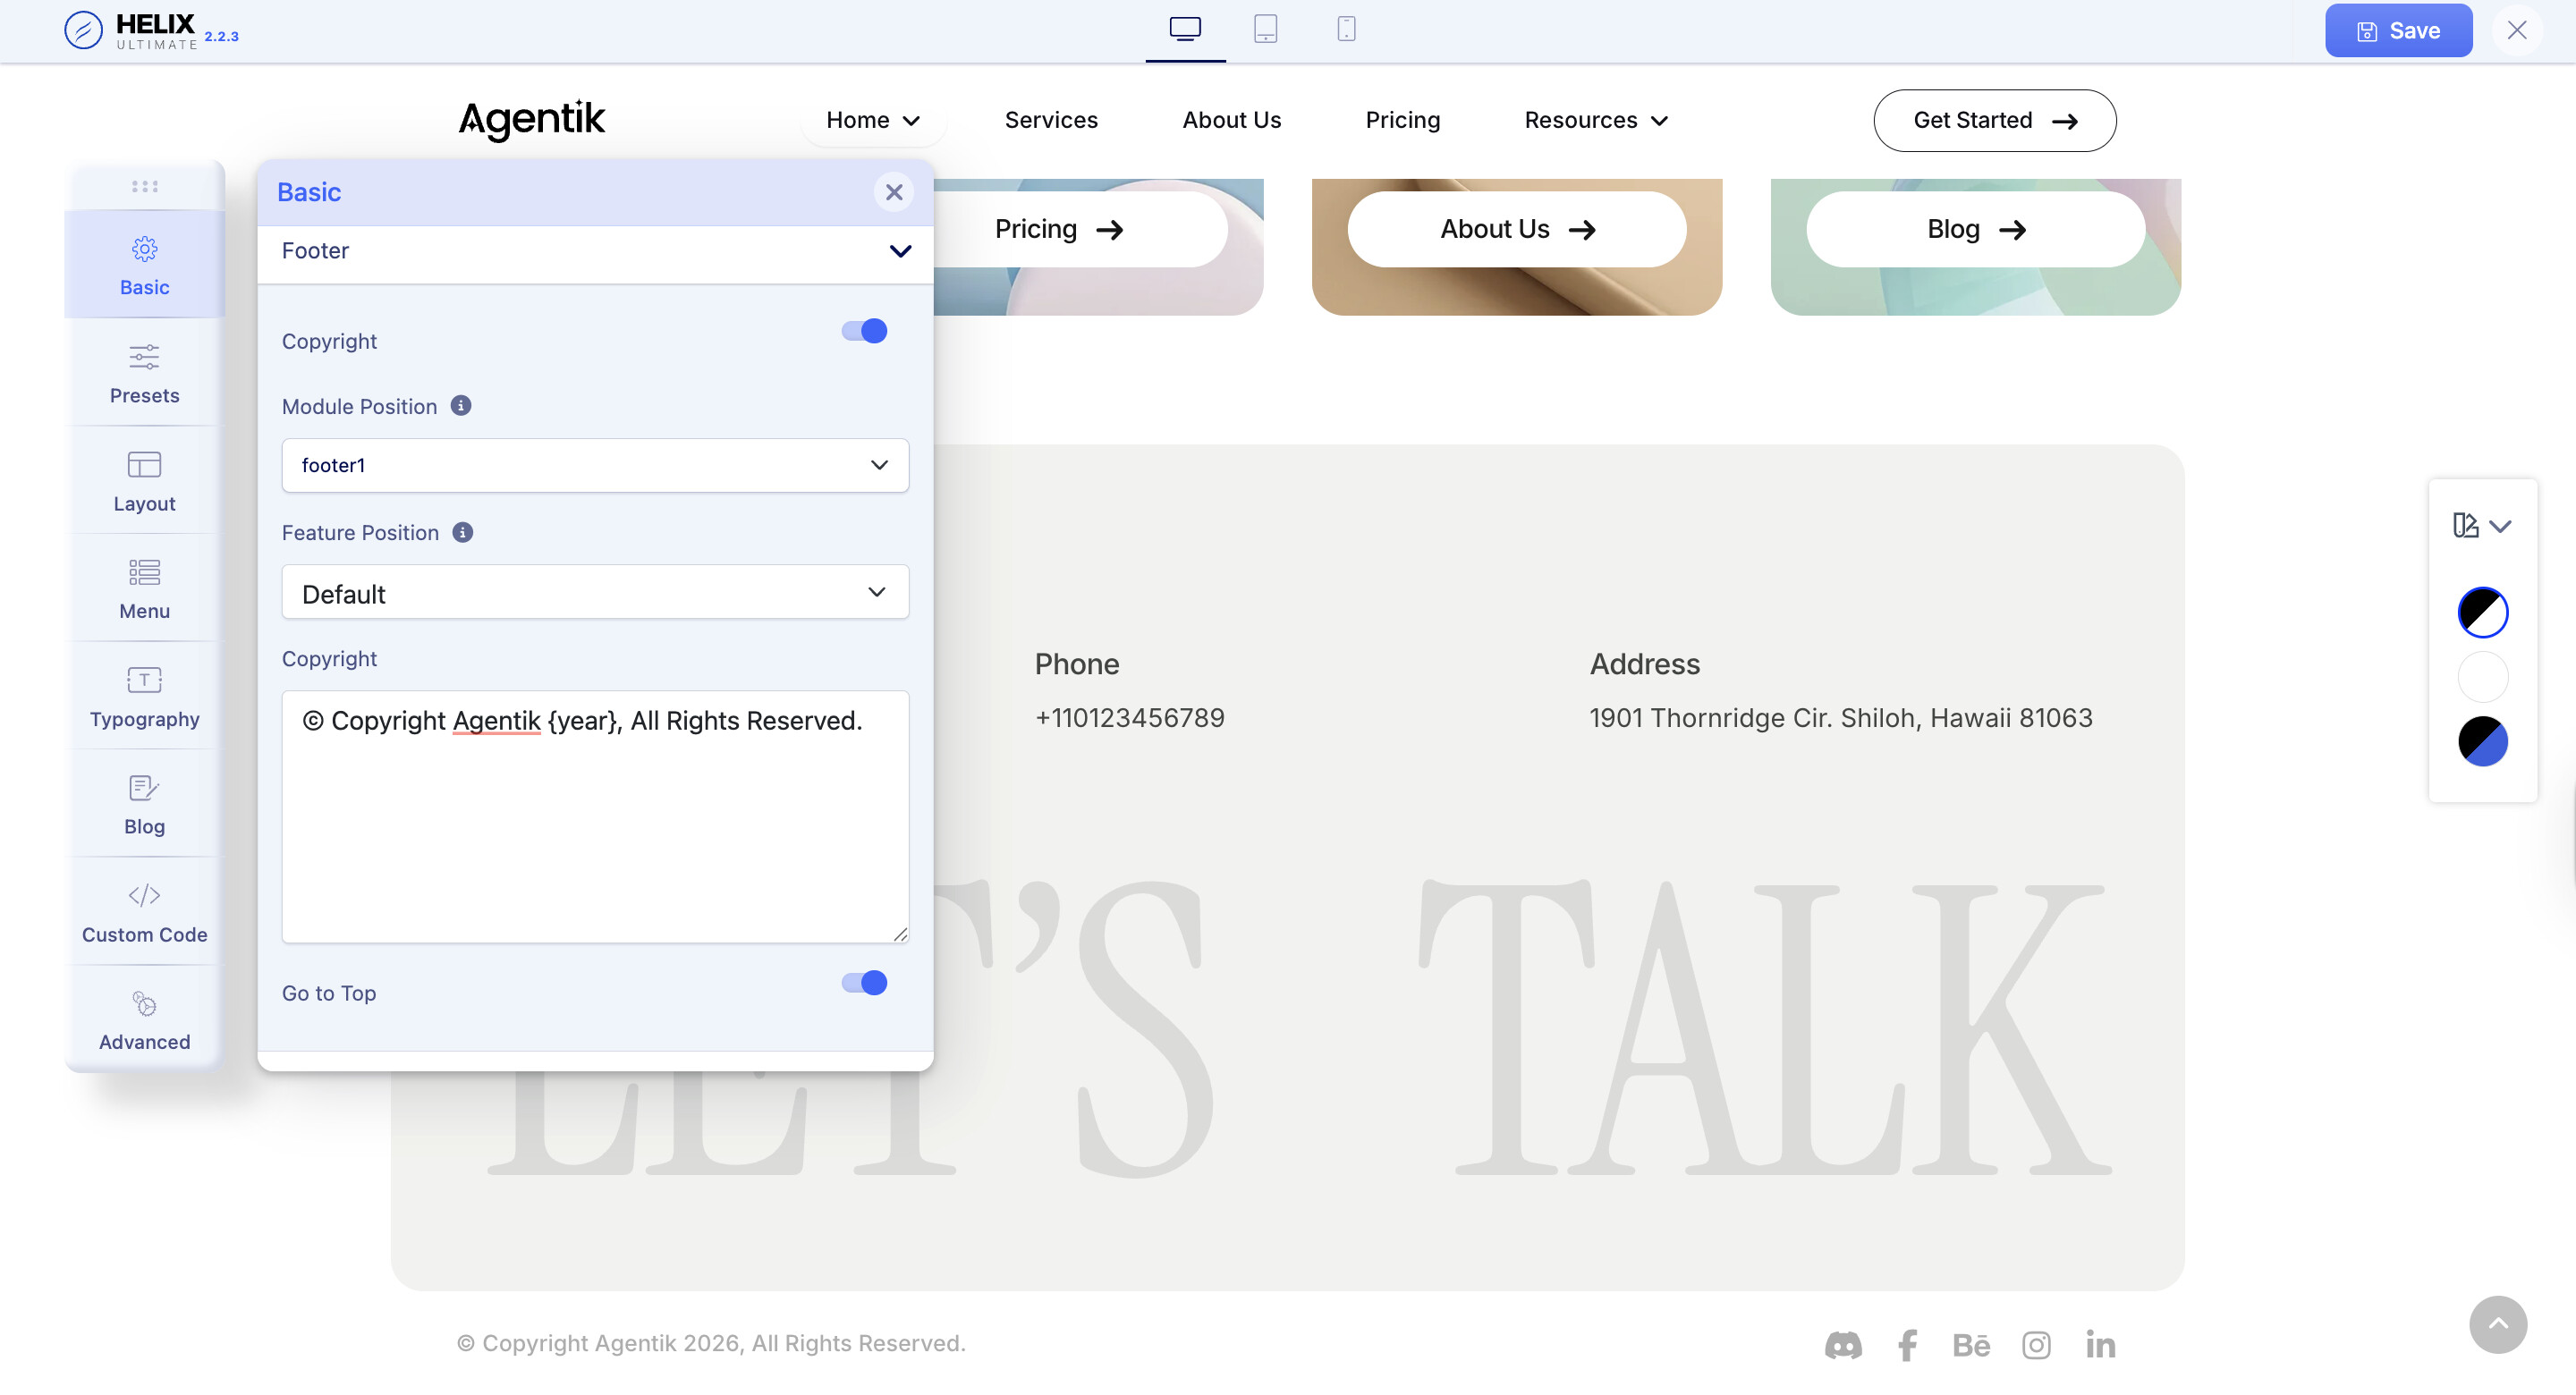The width and height of the screenshot is (2576, 1395).
Task: Open the Resources navigation menu
Action: click(x=1596, y=120)
